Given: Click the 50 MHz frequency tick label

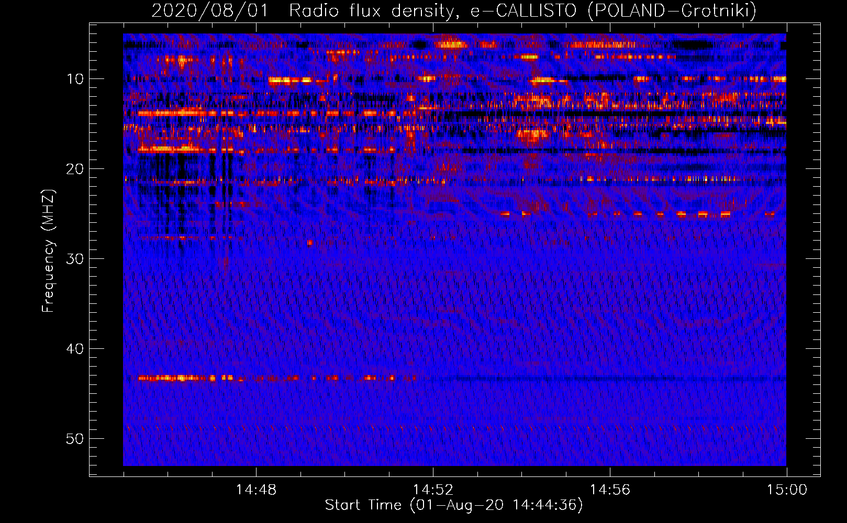Looking at the screenshot, I should click(75, 439).
